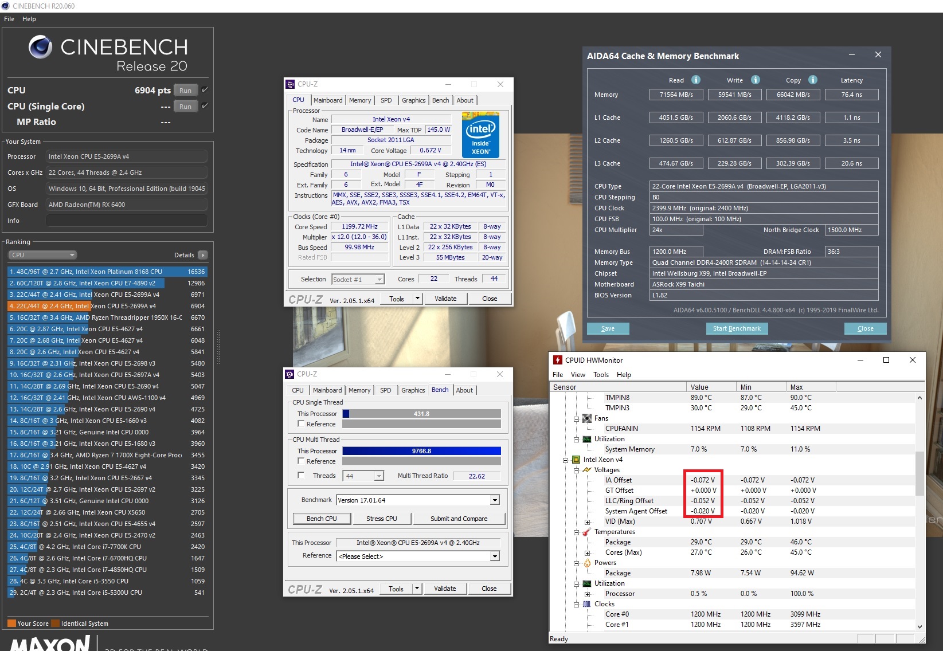
Task: Click the Clocks icon in HWMonitor tree
Action: [x=587, y=604]
